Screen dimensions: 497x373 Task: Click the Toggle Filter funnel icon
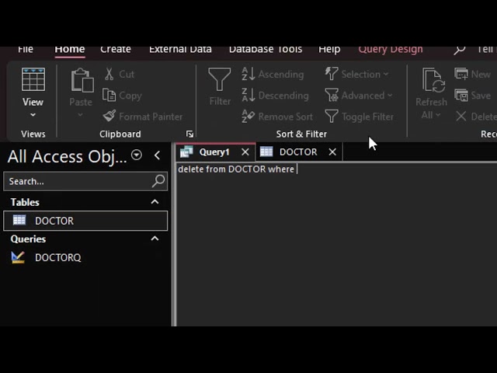[332, 116]
